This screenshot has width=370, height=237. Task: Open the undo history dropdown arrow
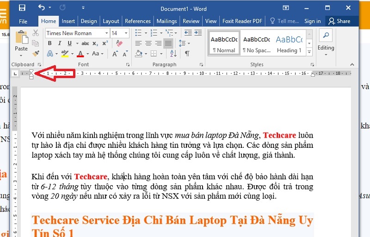click(x=50, y=8)
